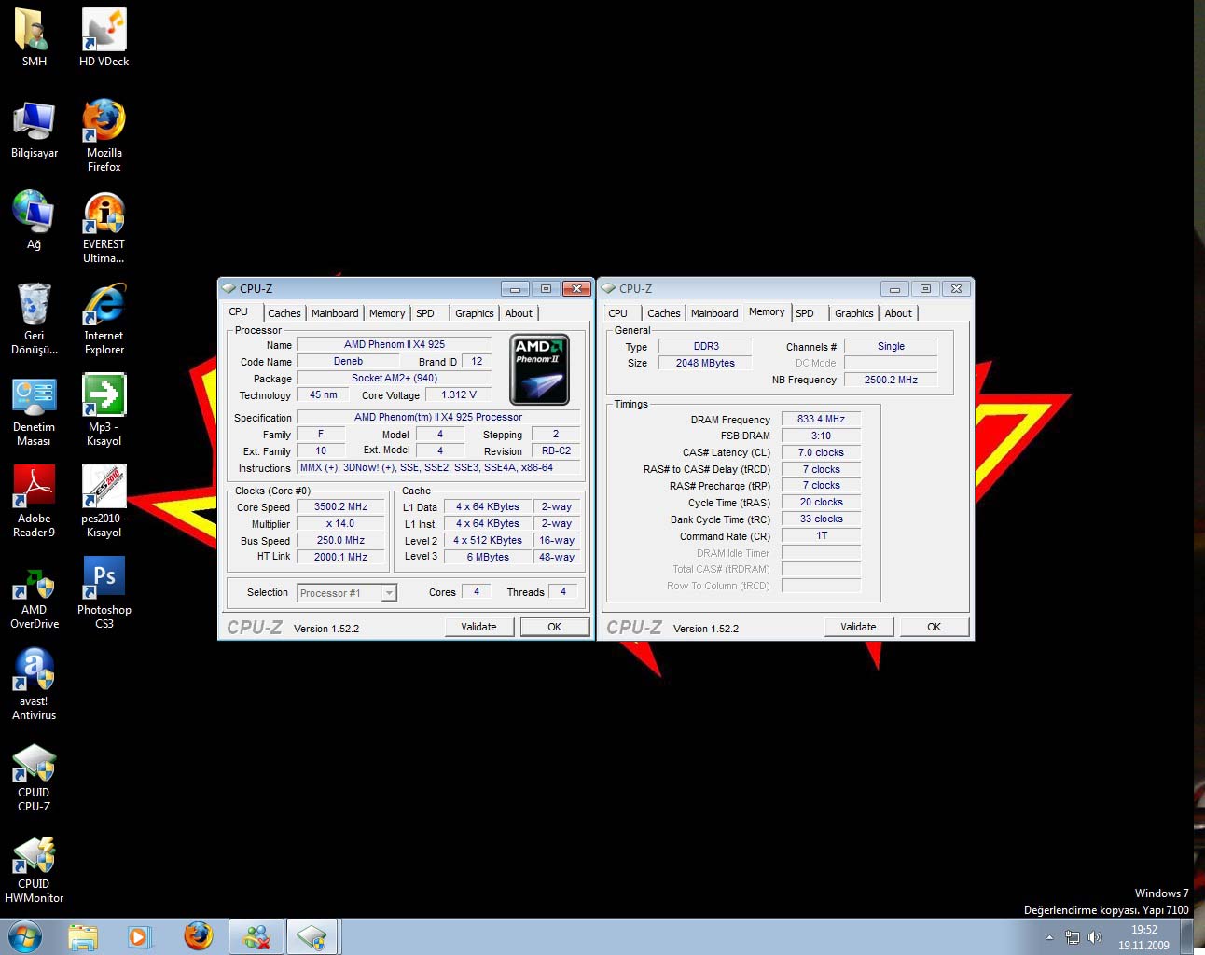Click the HT Link value 2000.1 MHz
The image size is (1205, 955).
(340, 557)
